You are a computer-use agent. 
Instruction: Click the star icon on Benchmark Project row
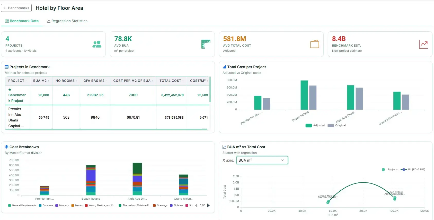[x=10, y=90]
